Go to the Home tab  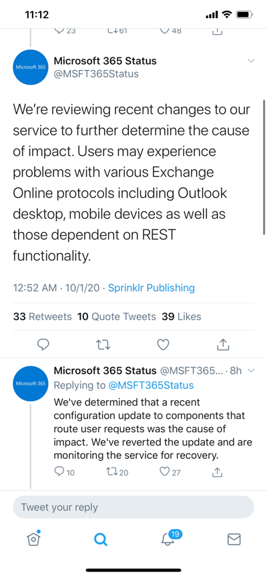point(33,538)
